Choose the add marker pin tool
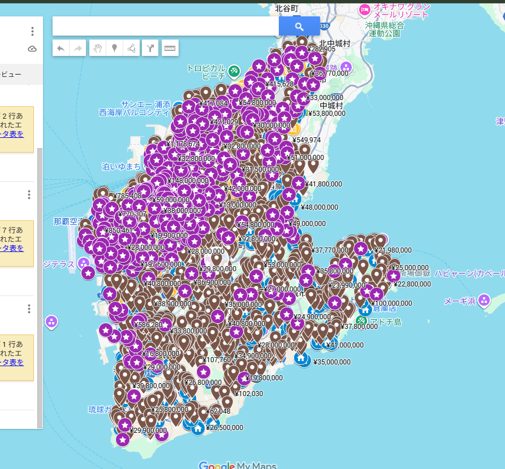Screen dimensions: 505x469 115,49
